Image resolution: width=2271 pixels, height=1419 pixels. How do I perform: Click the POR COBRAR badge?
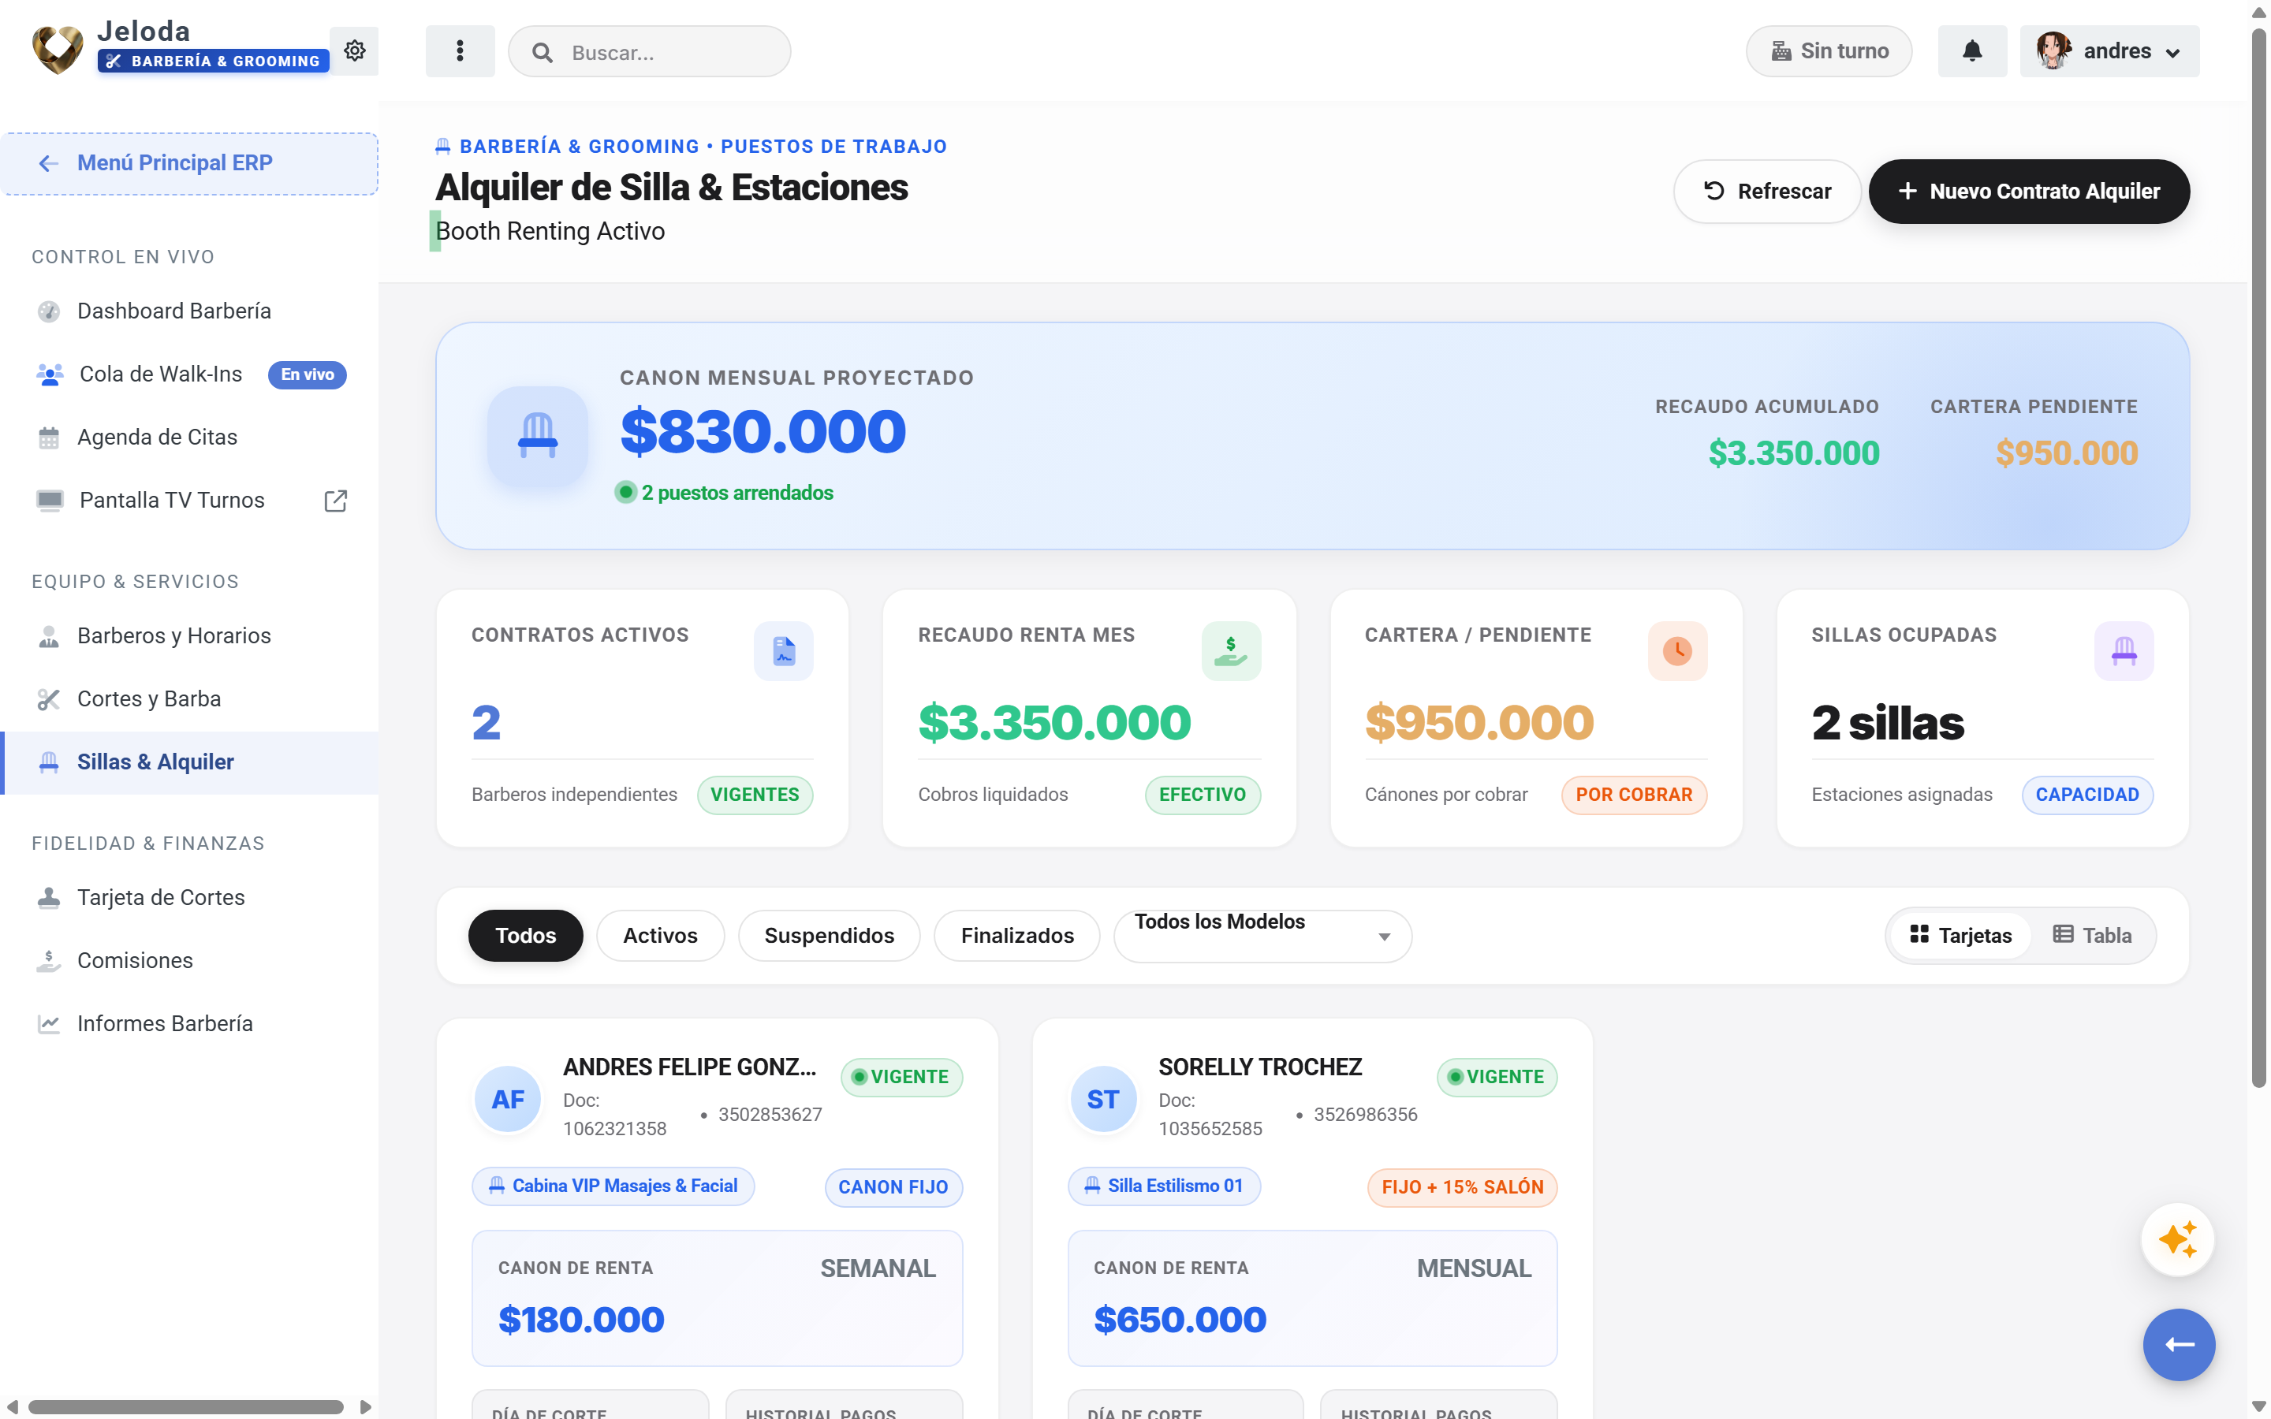coord(1634,795)
